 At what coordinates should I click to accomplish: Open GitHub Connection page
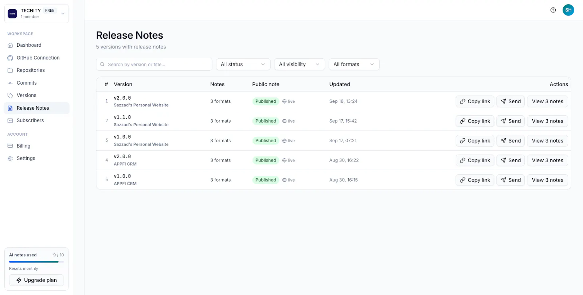tap(36, 58)
